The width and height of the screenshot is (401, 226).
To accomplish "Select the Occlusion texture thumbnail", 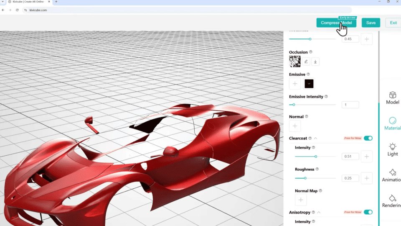I will click(295, 62).
